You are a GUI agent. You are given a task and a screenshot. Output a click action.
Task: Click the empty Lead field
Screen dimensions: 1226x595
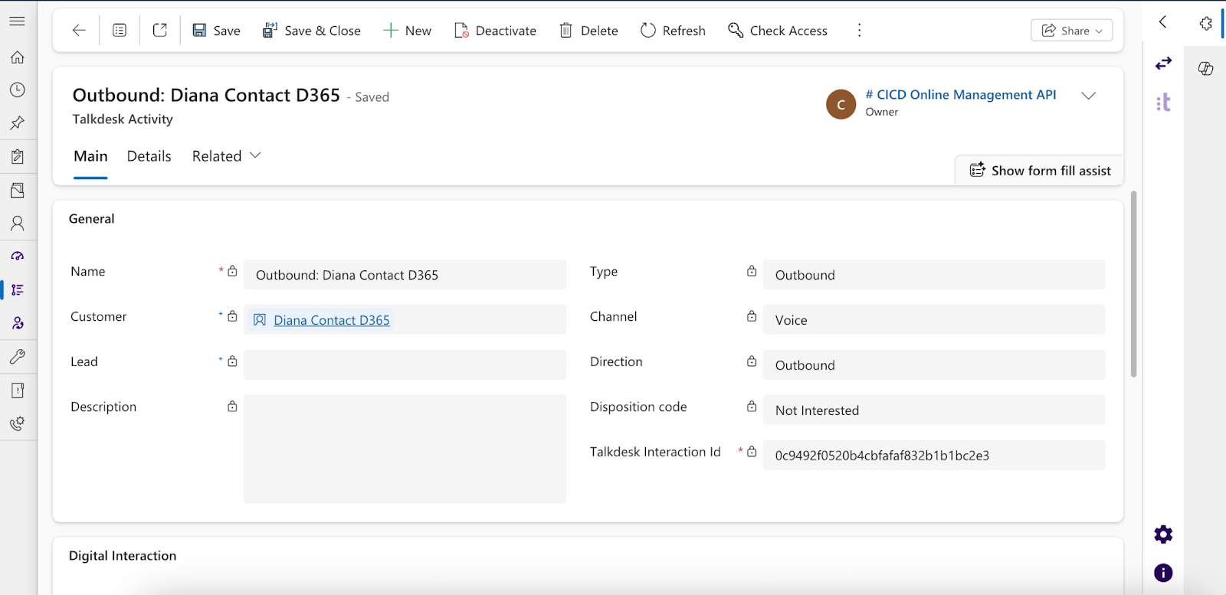click(405, 365)
